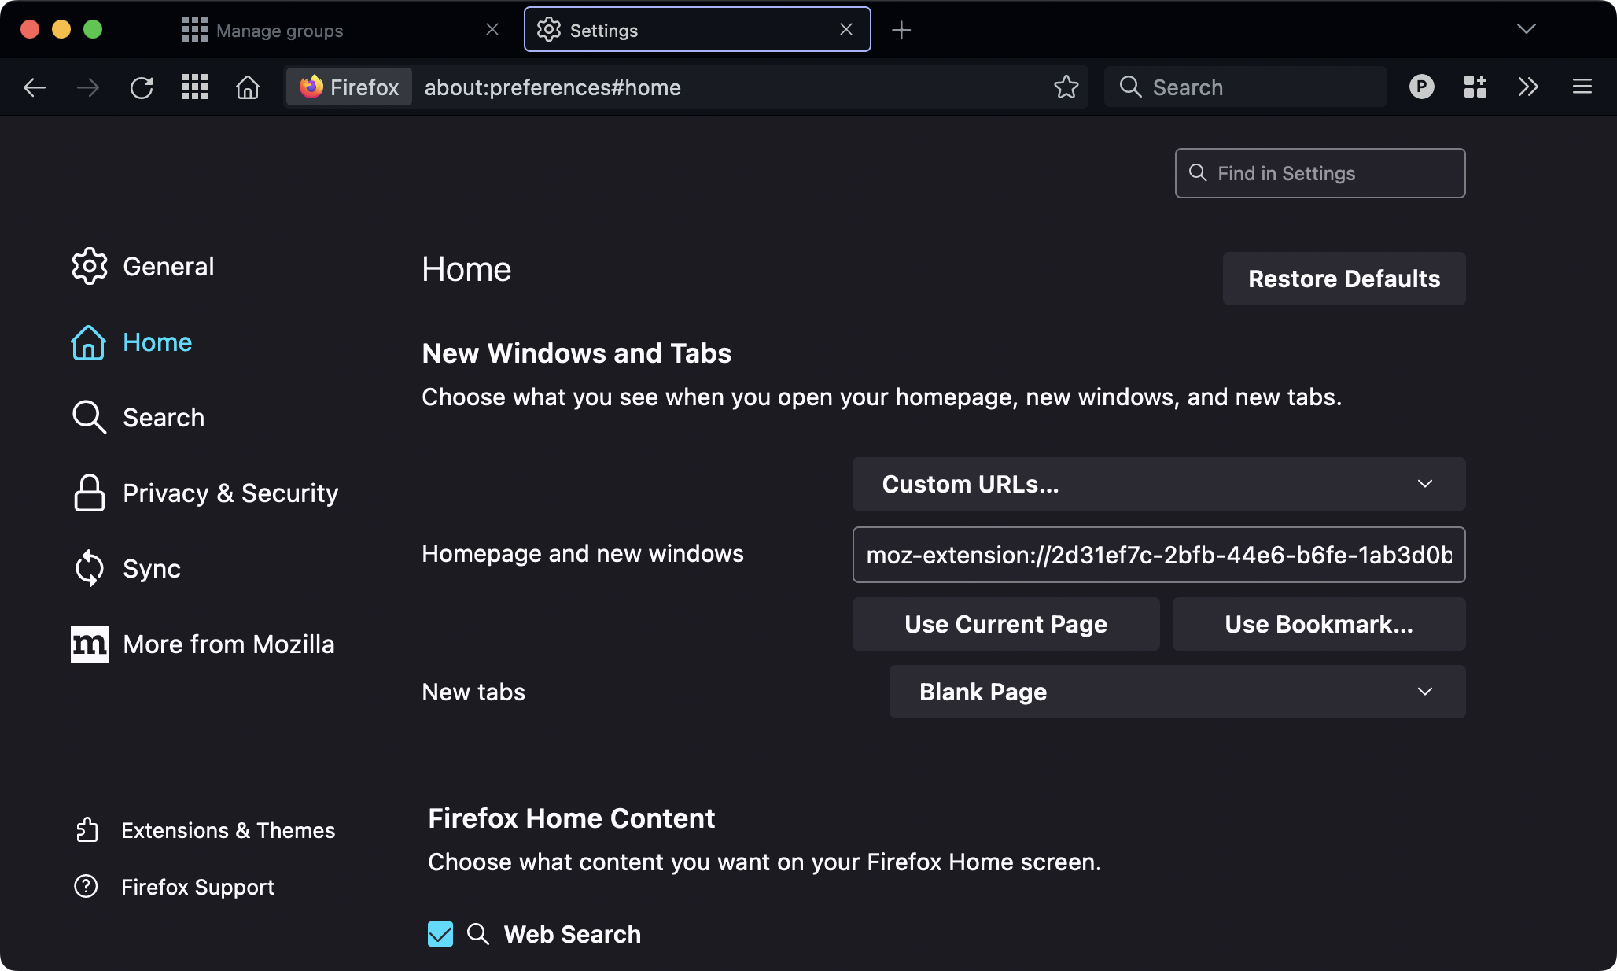Bookmark this page with the star icon
Viewport: 1617px width, 971px height.
[x=1066, y=87]
